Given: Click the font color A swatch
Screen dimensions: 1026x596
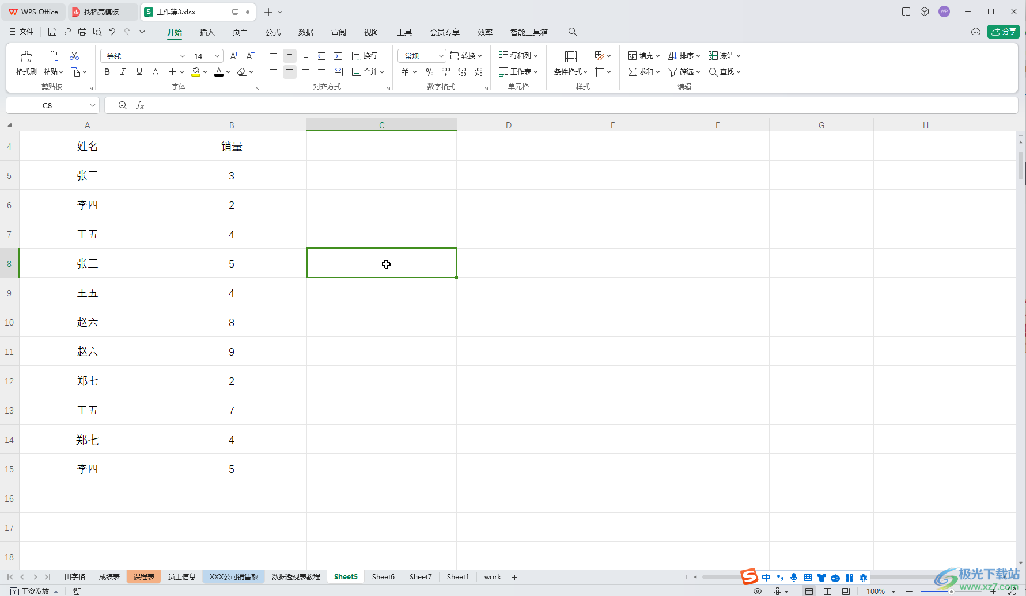Looking at the screenshot, I should pyautogui.click(x=219, y=72).
